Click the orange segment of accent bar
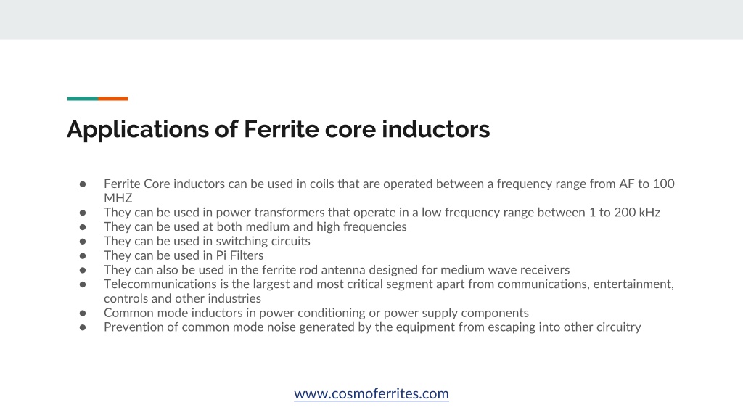 [x=112, y=99]
